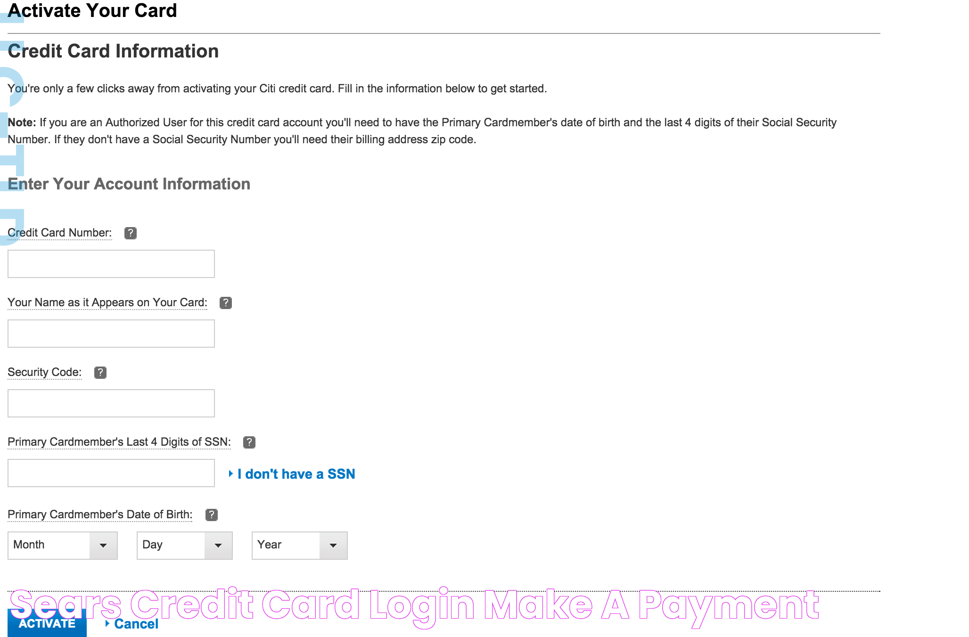Click the help icon next to Your Name field
Viewport: 969px width, 637px height.
pos(226,302)
